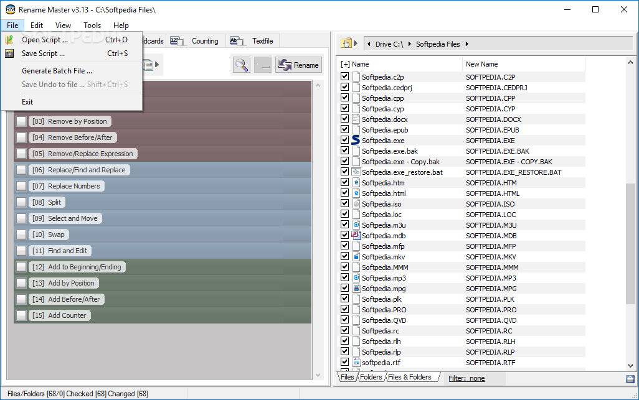Click the steps panel scrollbar up arrow

318,85
